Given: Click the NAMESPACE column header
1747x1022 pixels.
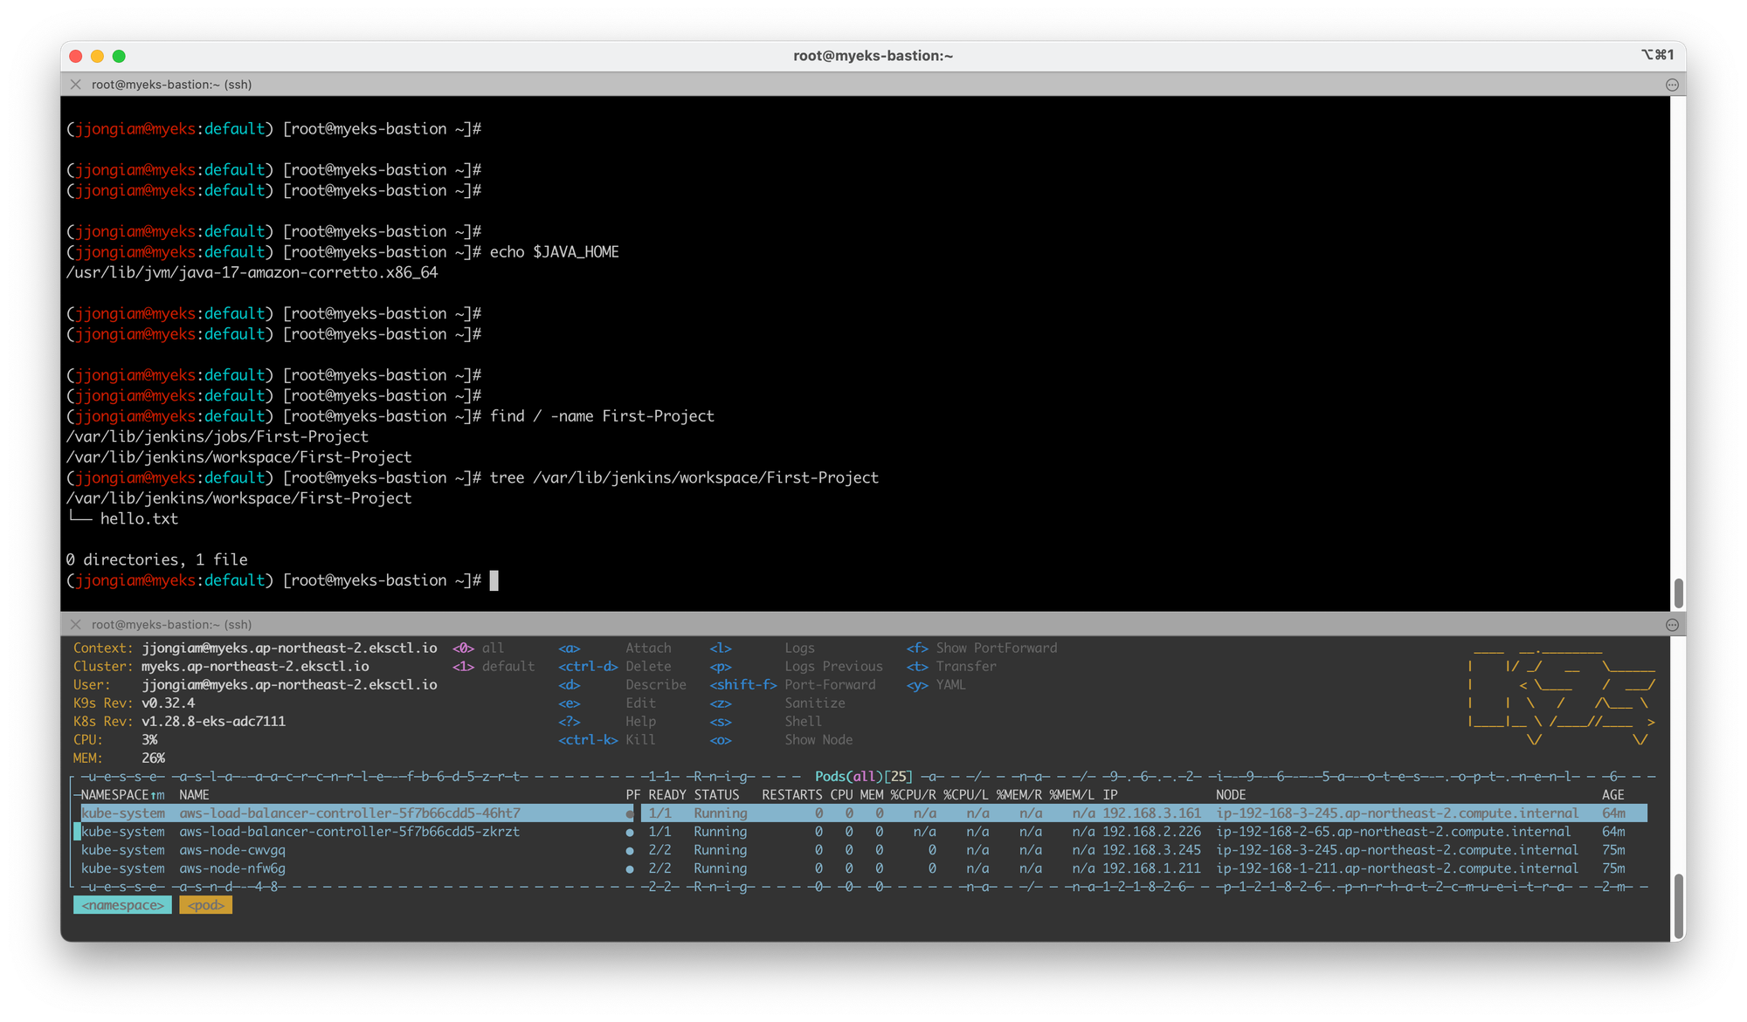Looking at the screenshot, I should (x=115, y=795).
